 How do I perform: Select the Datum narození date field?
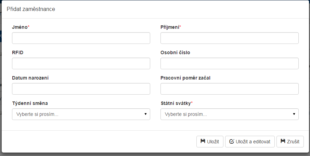[x=81, y=89]
